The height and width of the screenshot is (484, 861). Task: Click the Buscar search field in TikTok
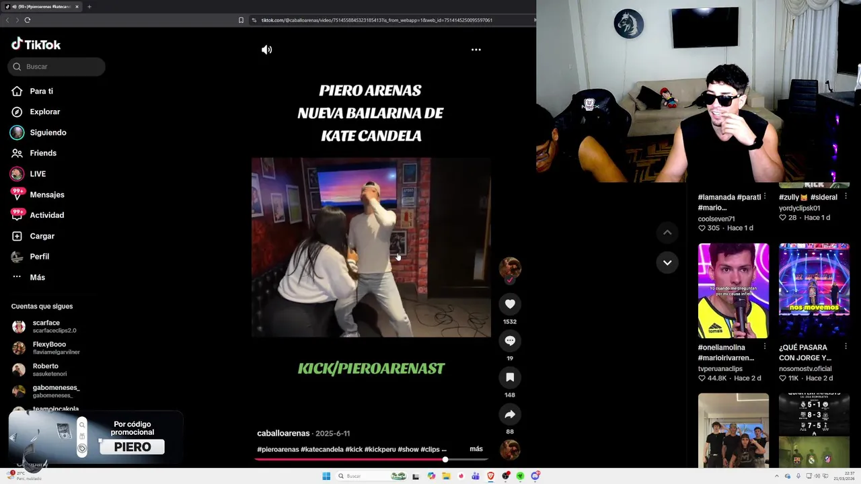coord(57,67)
